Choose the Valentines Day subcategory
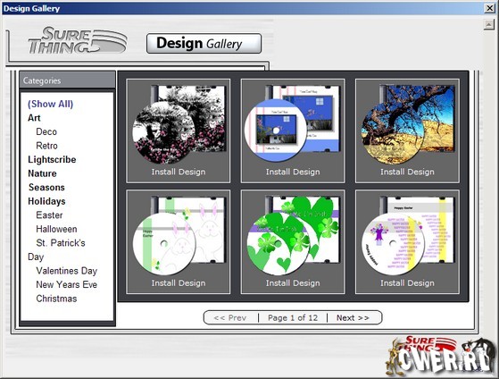 point(67,271)
